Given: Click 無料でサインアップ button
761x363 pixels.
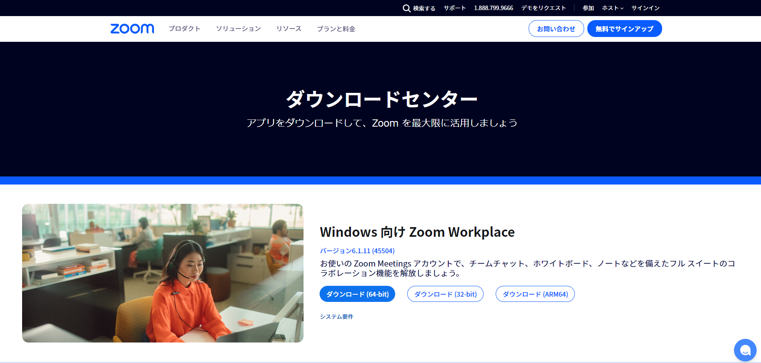Looking at the screenshot, I should (624, 29).
